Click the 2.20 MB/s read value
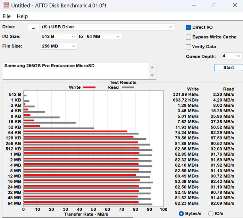 click(x=224, y=94)
